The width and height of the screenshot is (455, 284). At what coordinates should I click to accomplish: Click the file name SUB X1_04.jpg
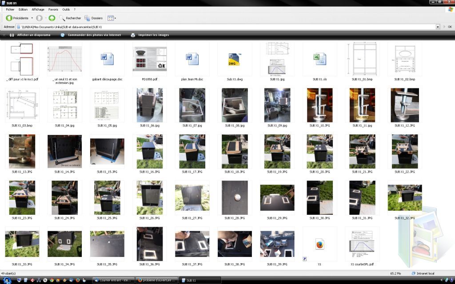click(x=65, y=126)
